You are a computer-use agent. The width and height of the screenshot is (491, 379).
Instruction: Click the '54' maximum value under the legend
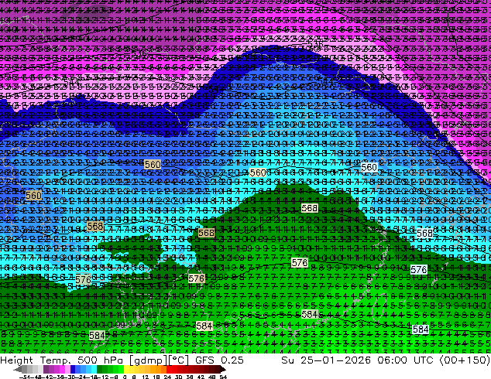pyautogui.click(x=223, y=377)
